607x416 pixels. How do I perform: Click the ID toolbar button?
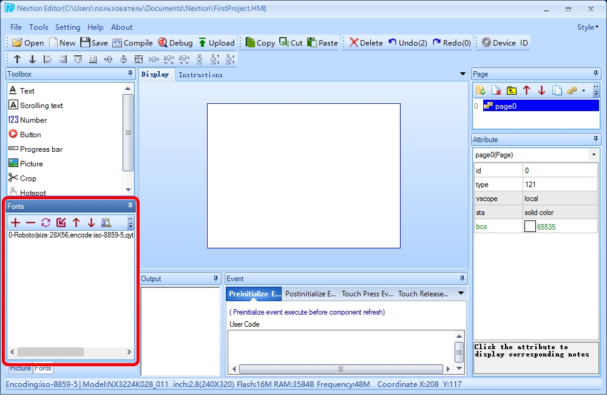coord(524,43)
